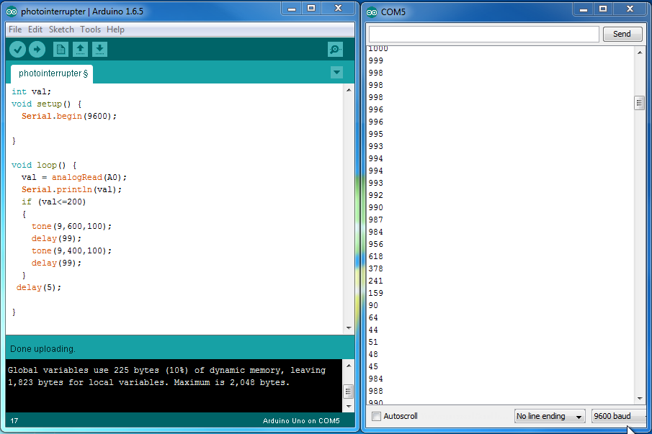Click the 90 value in serial output
Viewport: 652px width, 434px height.
[373, 305]
